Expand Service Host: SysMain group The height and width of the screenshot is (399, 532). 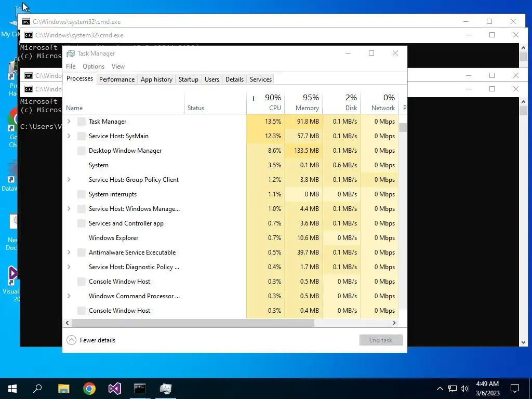coord(69,136)
